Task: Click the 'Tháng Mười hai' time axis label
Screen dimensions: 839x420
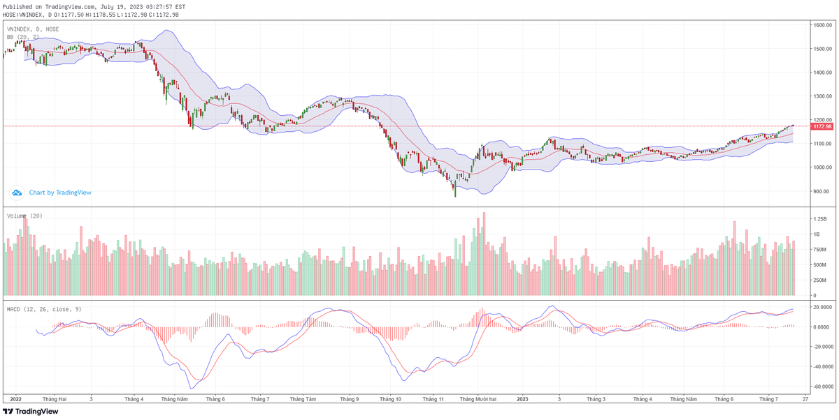Action: click(478, 399)
